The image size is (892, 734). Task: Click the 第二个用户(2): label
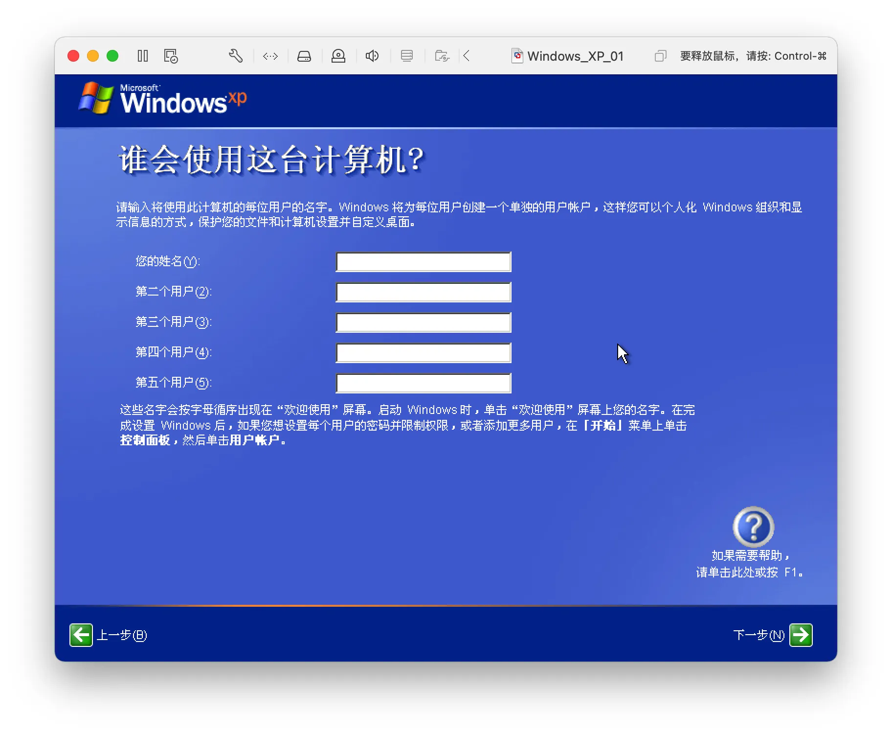(x=174, y=292)
